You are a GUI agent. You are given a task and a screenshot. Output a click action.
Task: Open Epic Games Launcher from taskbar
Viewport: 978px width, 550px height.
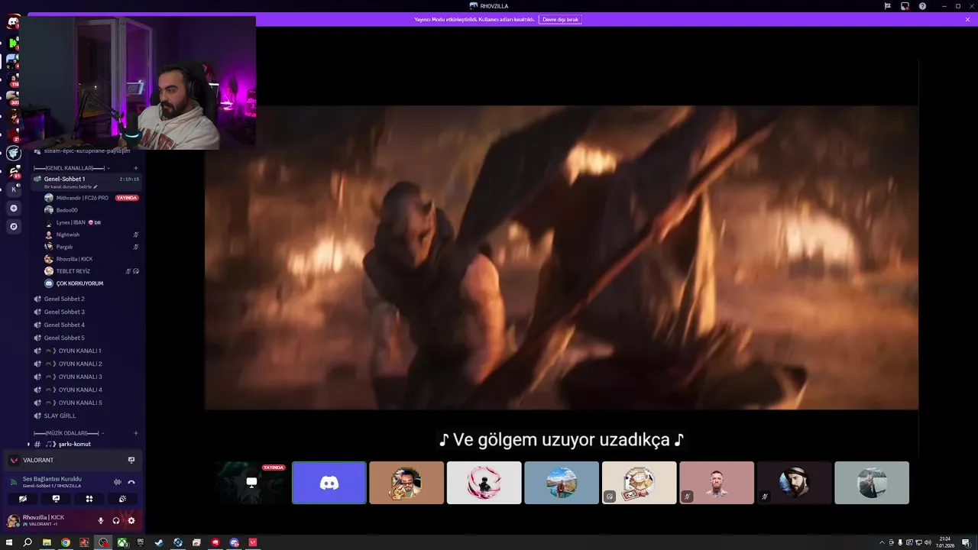141,543
